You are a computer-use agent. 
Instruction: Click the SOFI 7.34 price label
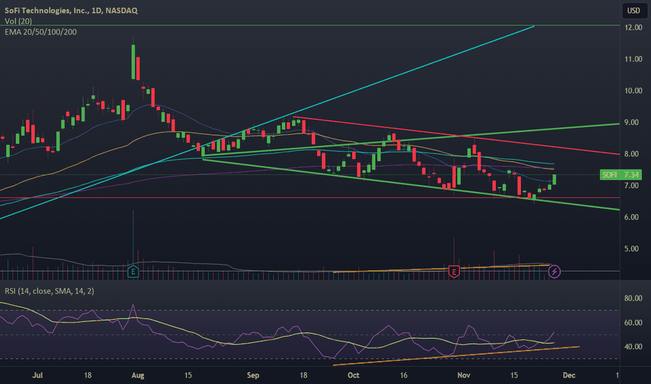[621, 175]
